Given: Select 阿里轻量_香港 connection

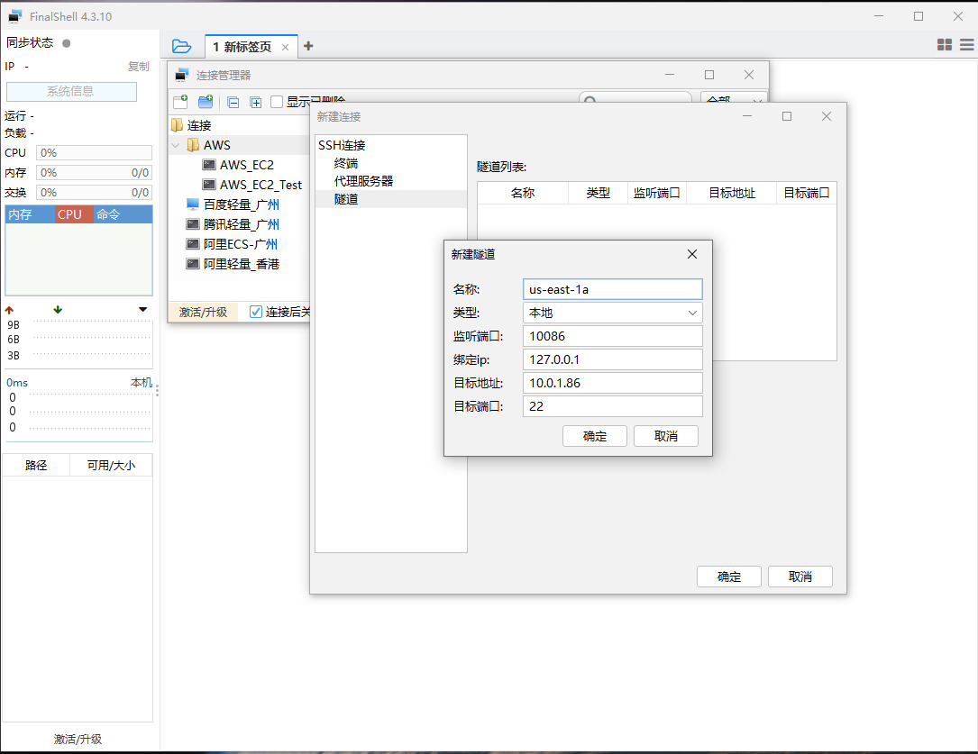Looking at the screenshot, I should 241,264.
